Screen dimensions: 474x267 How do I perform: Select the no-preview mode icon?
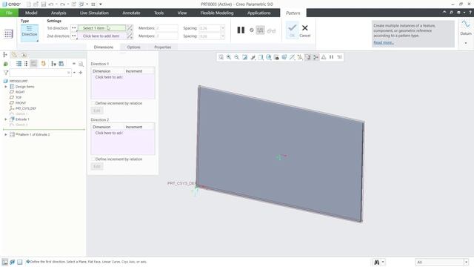click(x=252, y=30)
